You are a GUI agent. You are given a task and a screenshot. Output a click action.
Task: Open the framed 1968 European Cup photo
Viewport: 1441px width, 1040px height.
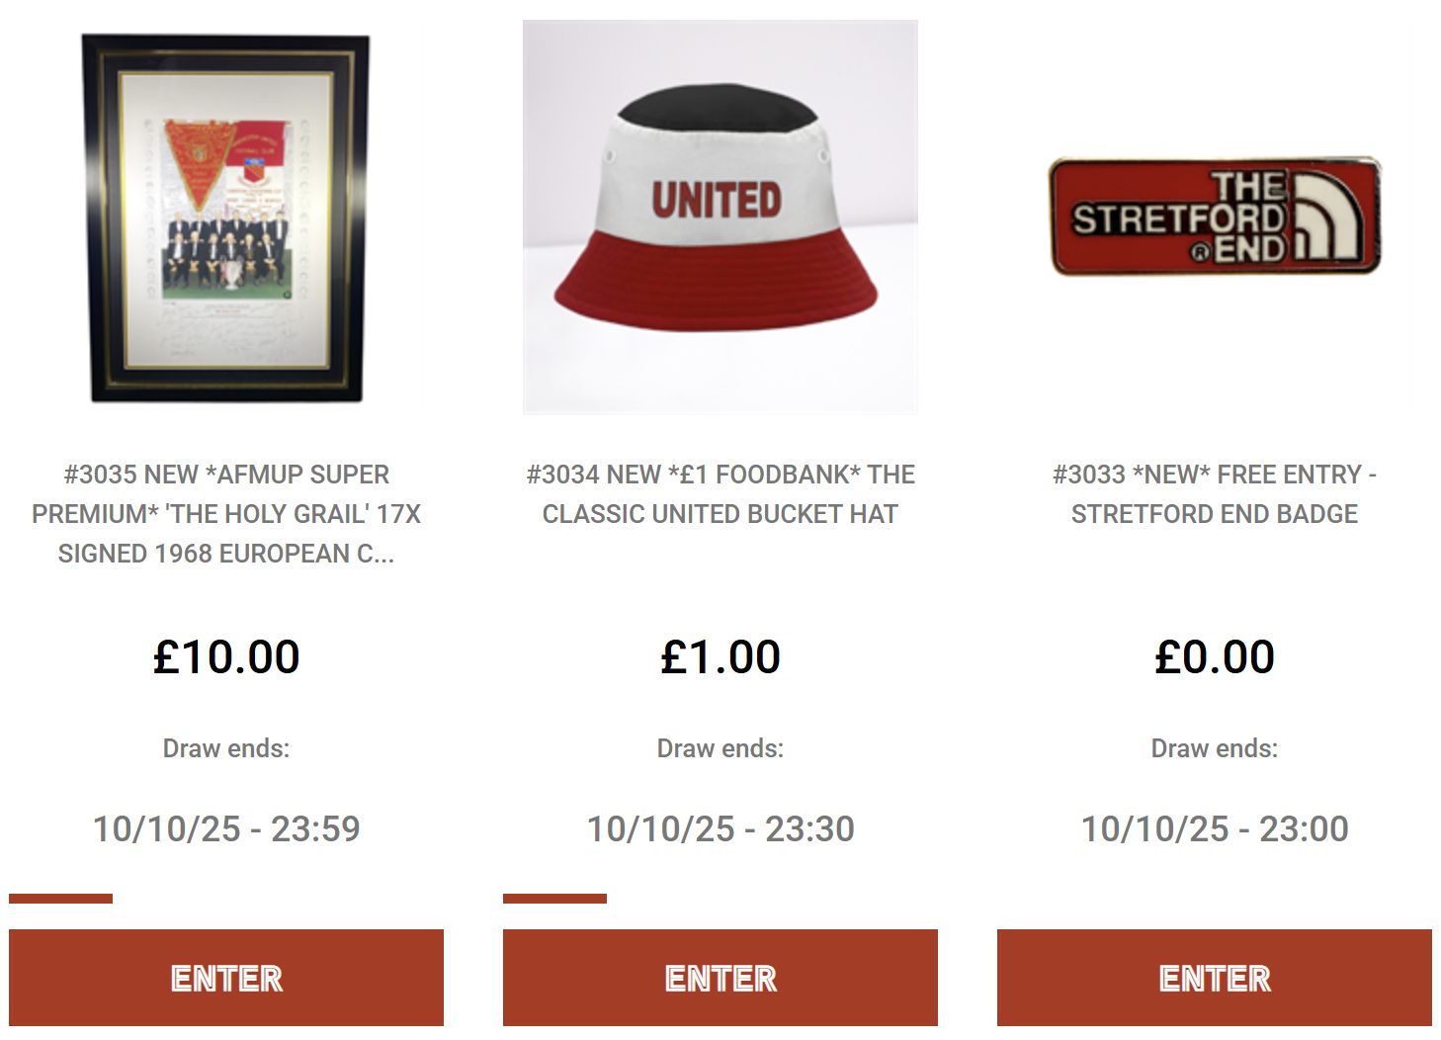[226, 217]
